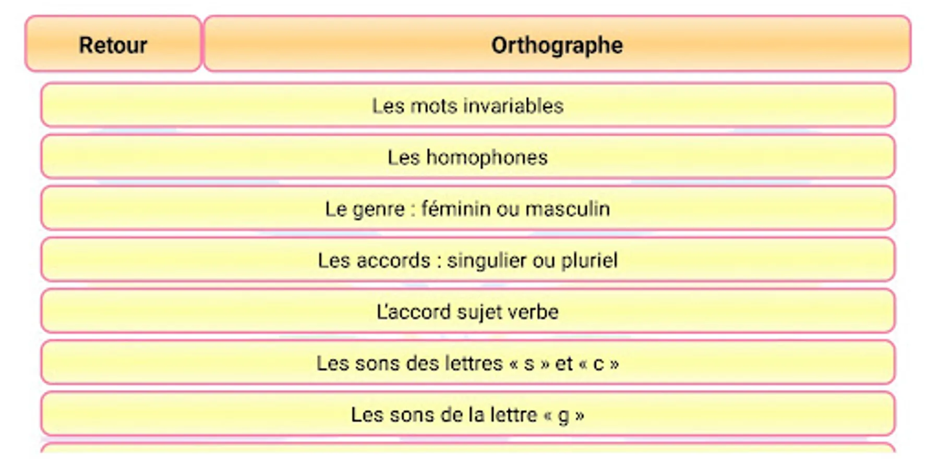Image resolution: width=939 pixels, height=469 pixels.
Task: Click the Orthographe title text
Action: (x=557, y=46)
